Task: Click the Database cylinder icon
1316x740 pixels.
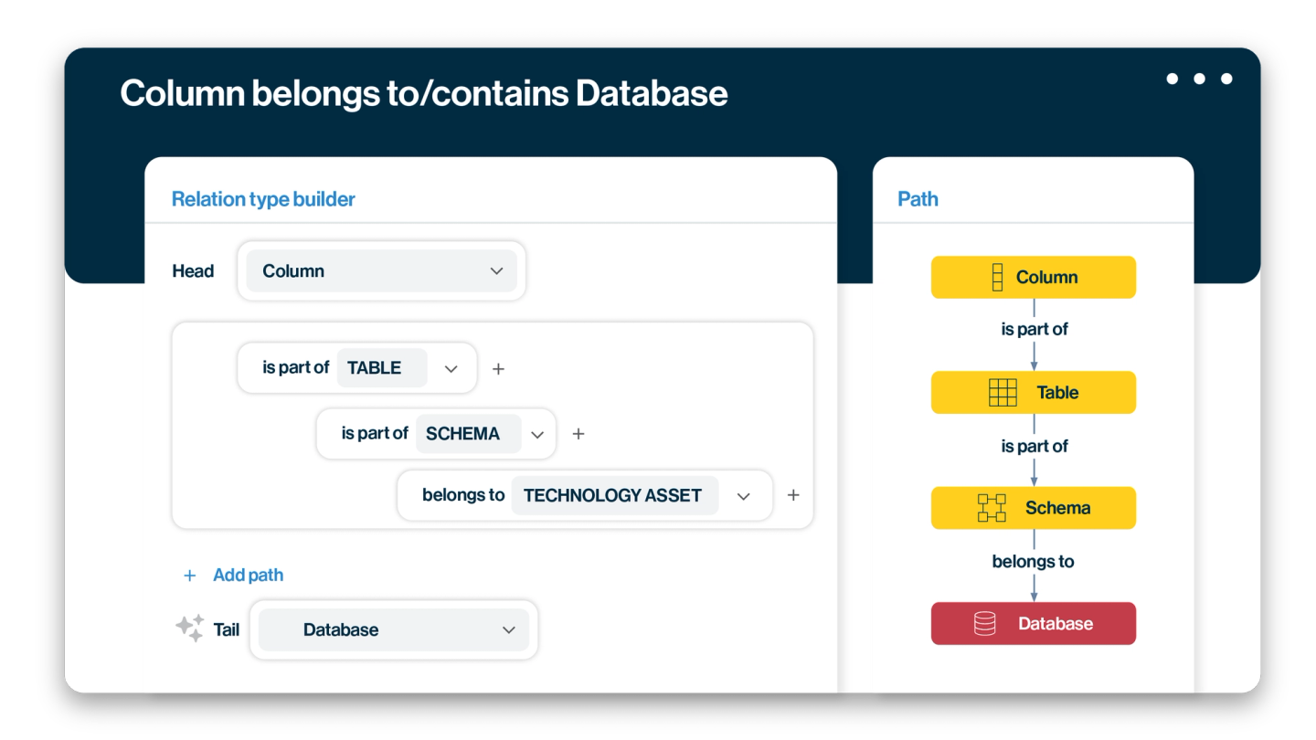Action: pos(984,624)
